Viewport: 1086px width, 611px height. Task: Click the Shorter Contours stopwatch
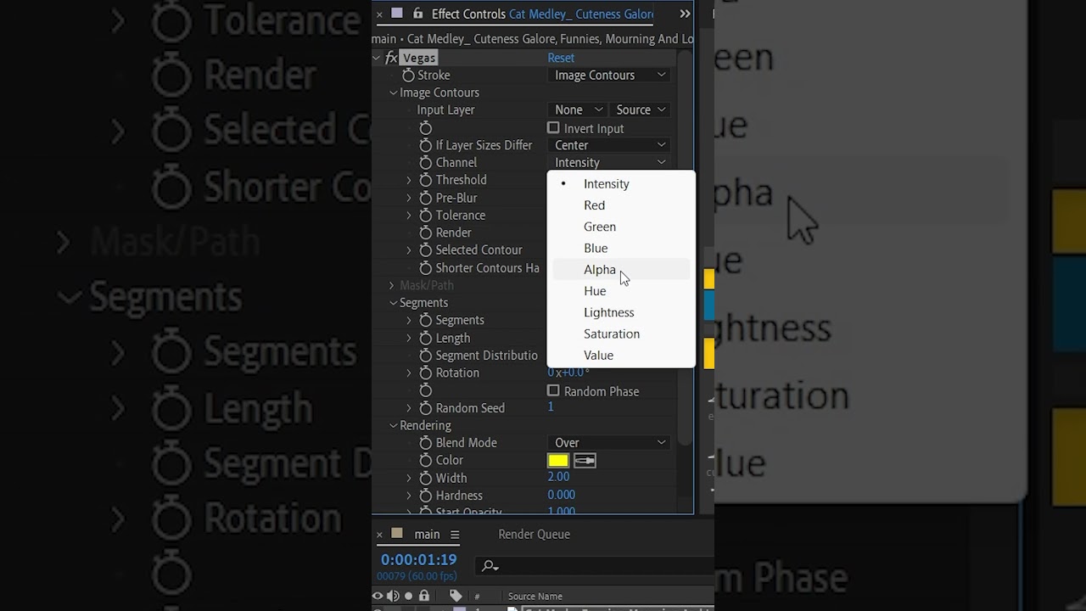click(426, 268)
